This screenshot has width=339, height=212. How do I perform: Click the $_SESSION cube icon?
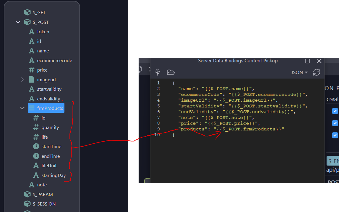(27, 204)
